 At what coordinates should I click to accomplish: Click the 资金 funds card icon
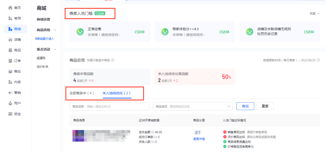coord(10,114)
